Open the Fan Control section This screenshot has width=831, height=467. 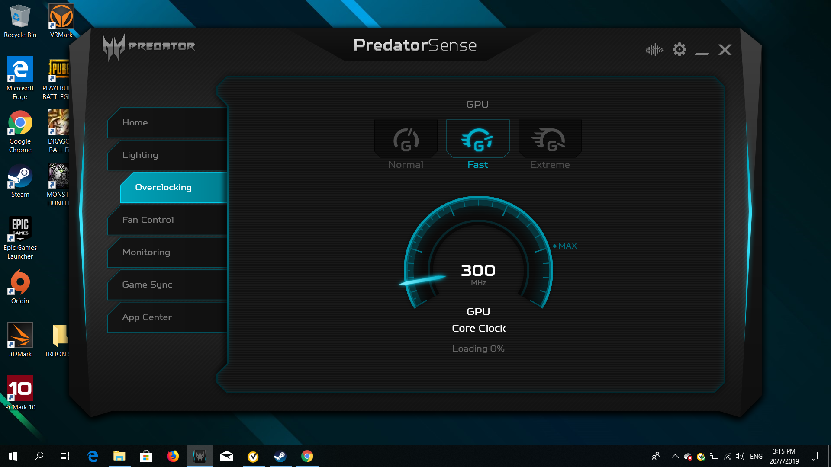coord(167,220)
